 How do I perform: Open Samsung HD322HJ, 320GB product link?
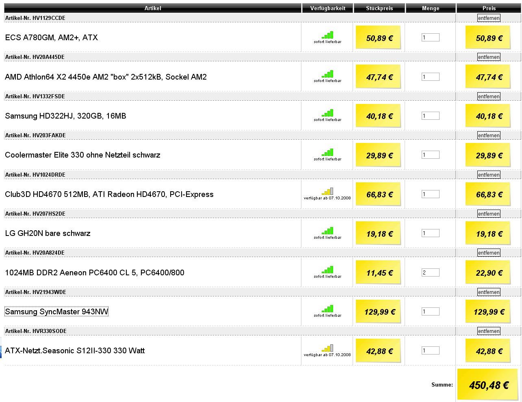tap(65, 116)
